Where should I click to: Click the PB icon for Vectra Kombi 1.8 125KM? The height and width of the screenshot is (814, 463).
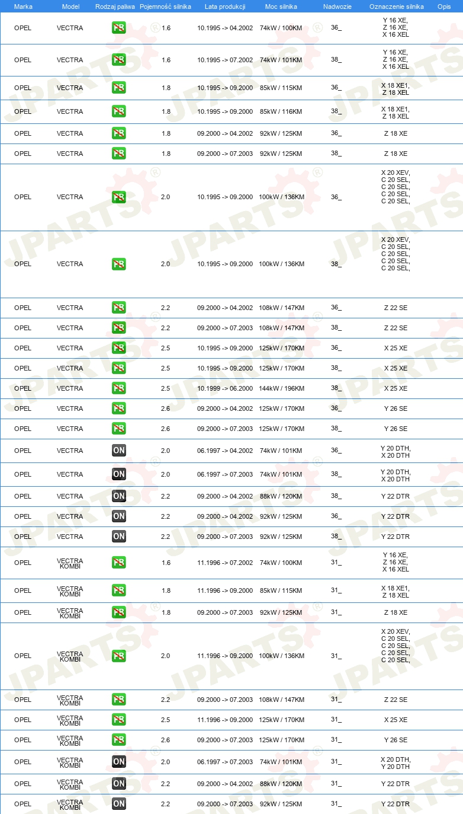pos(119,612)
